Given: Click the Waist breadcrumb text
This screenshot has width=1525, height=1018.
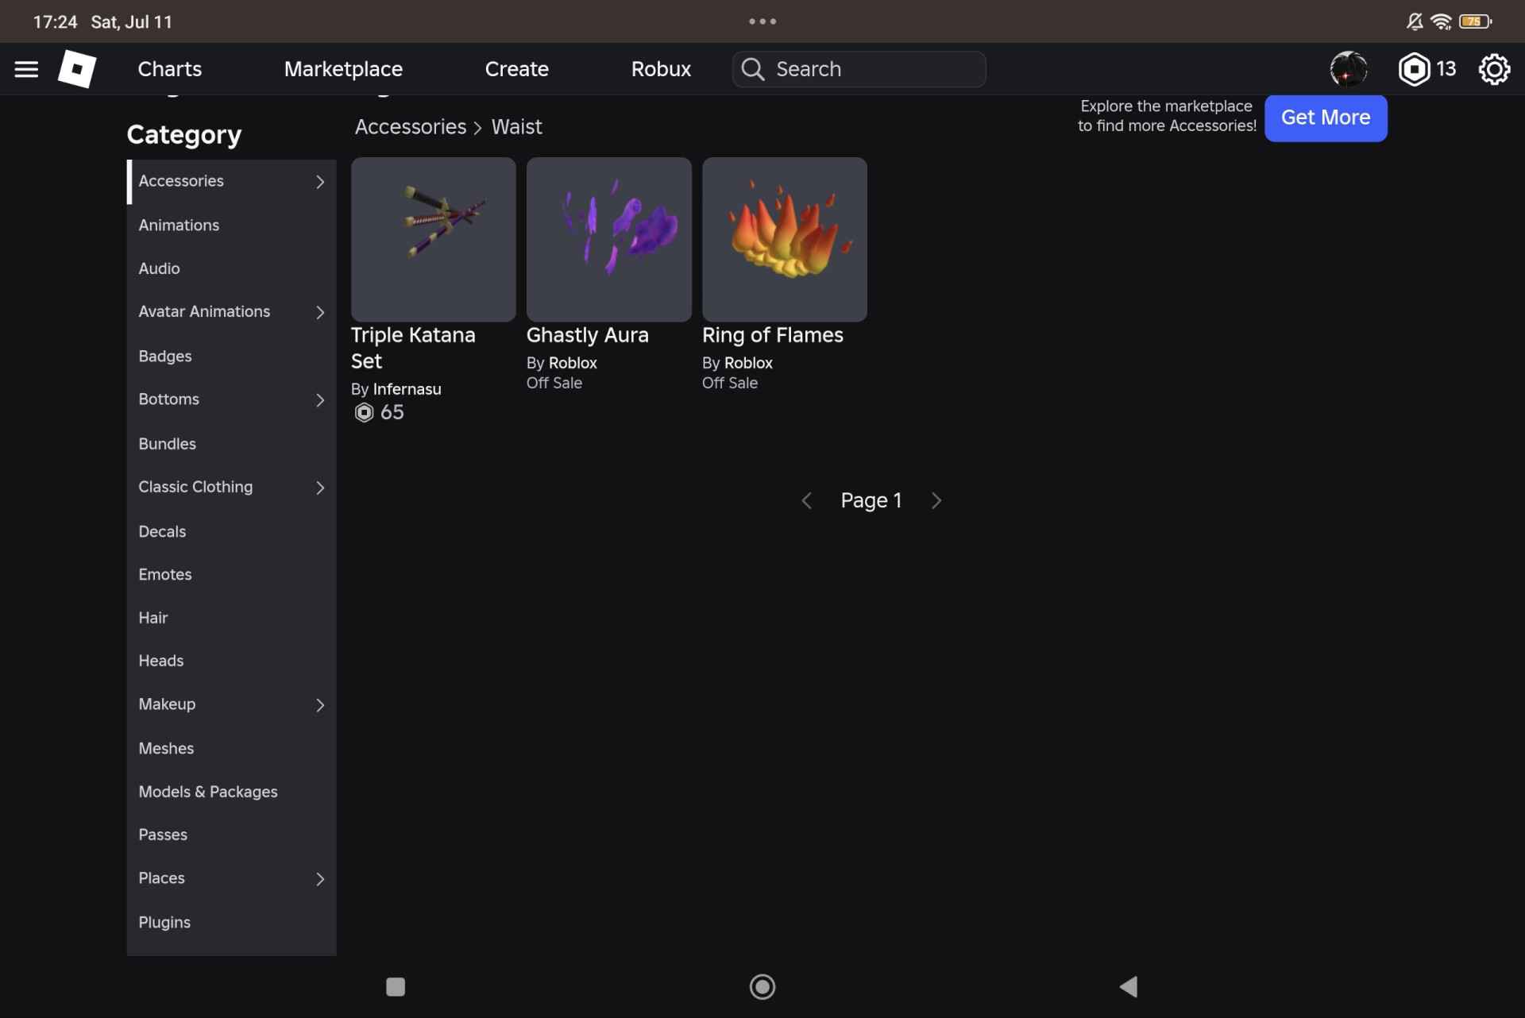Looking at the screenshot, I should click(x=516, y=127).
